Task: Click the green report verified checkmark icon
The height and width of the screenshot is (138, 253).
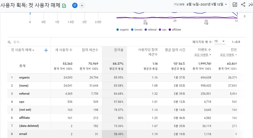Action: (x=64, y=6)
